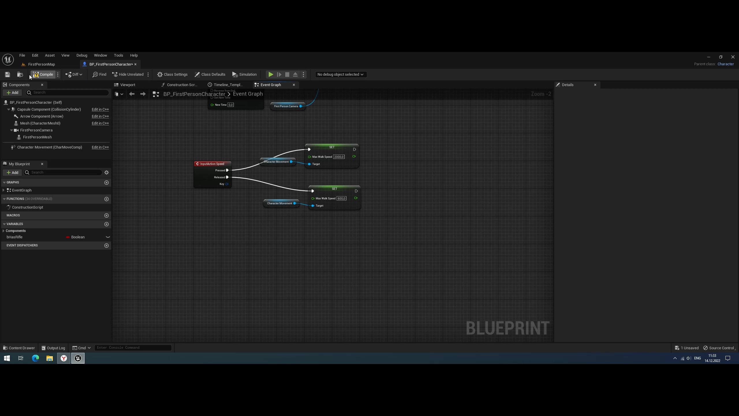Open the No debug object selected dropdown
Screen dimensions: 739x416
coord(340,74)
